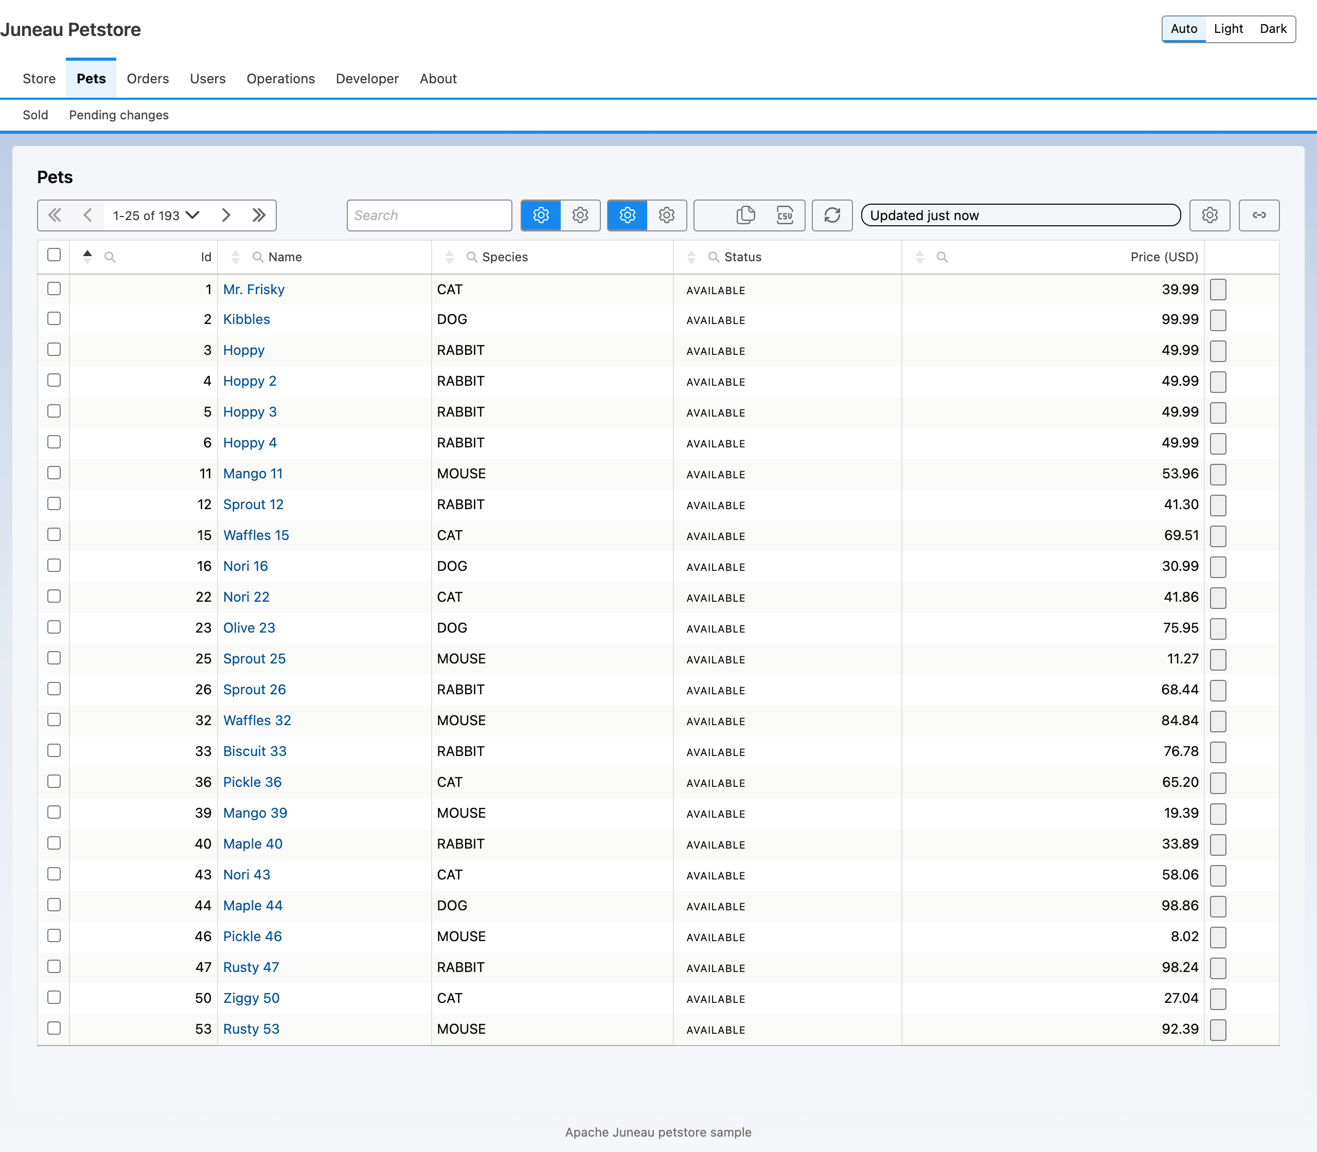Screen dimensions: 1317x1152
Task: Select the Waffles 15 row checkbox
Action: click(x=54, y=534)
